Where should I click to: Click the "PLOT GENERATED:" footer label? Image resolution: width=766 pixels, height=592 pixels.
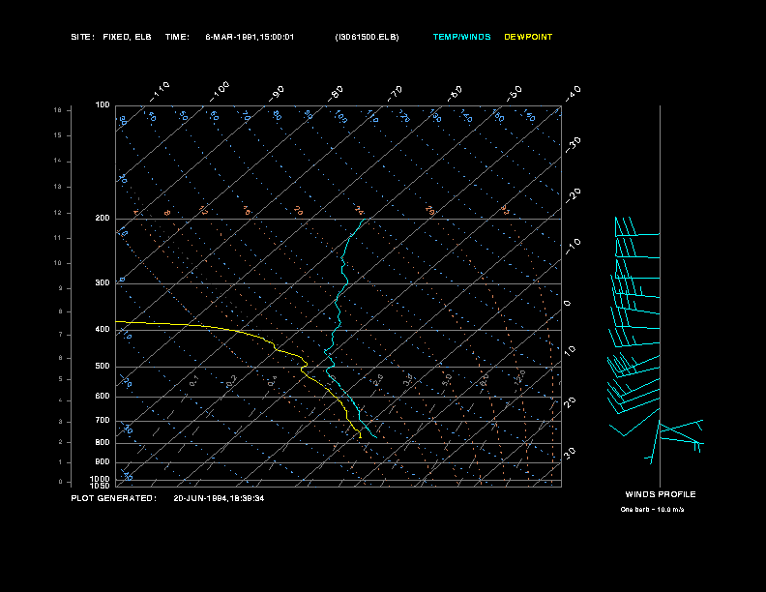coord(114,498)
